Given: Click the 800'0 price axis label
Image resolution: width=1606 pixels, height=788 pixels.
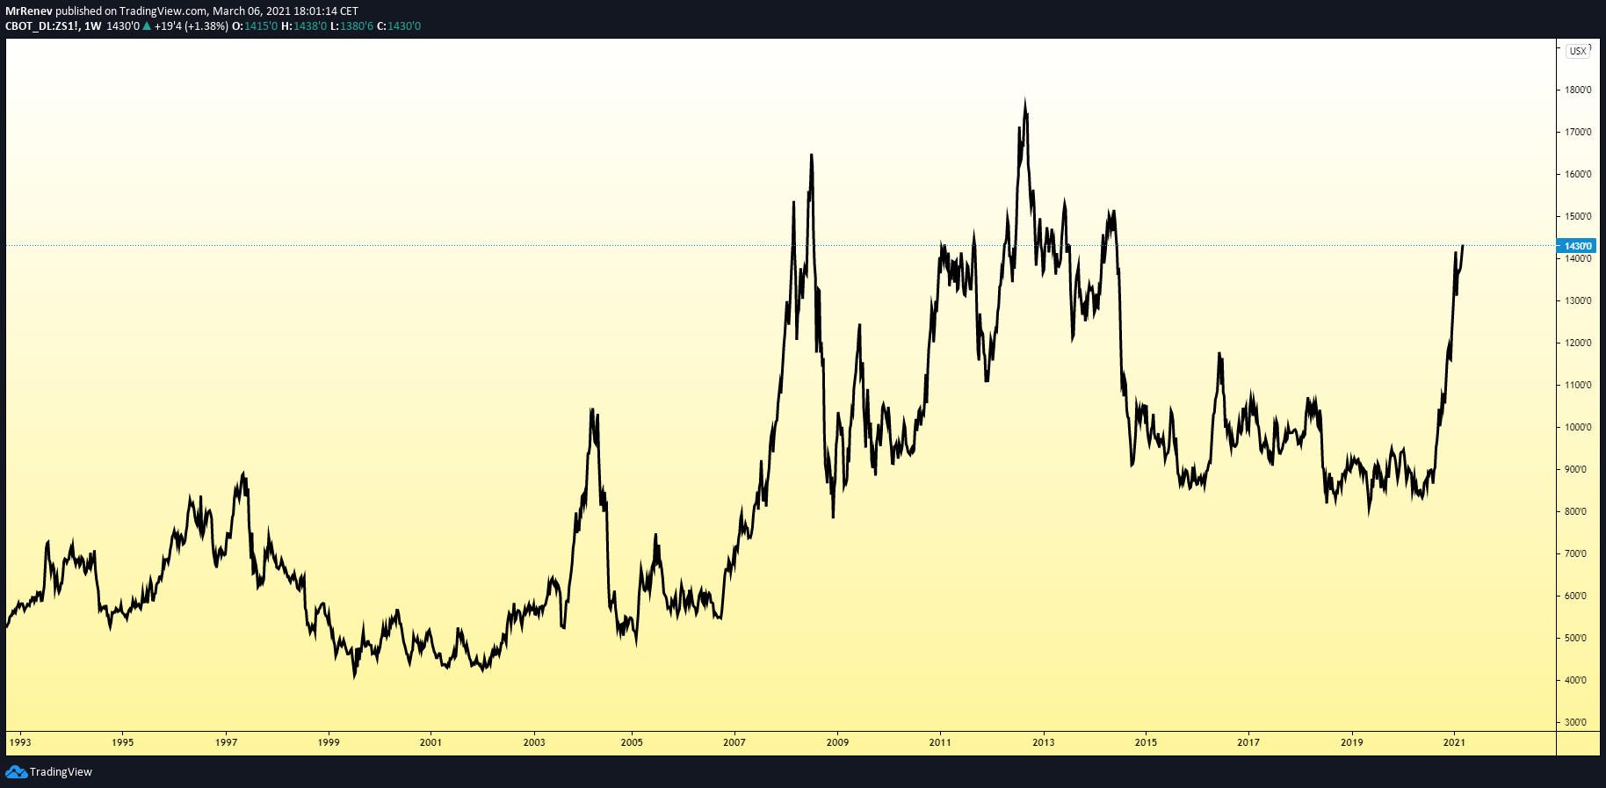Looking at the screenshot, I should [1576, 511].
